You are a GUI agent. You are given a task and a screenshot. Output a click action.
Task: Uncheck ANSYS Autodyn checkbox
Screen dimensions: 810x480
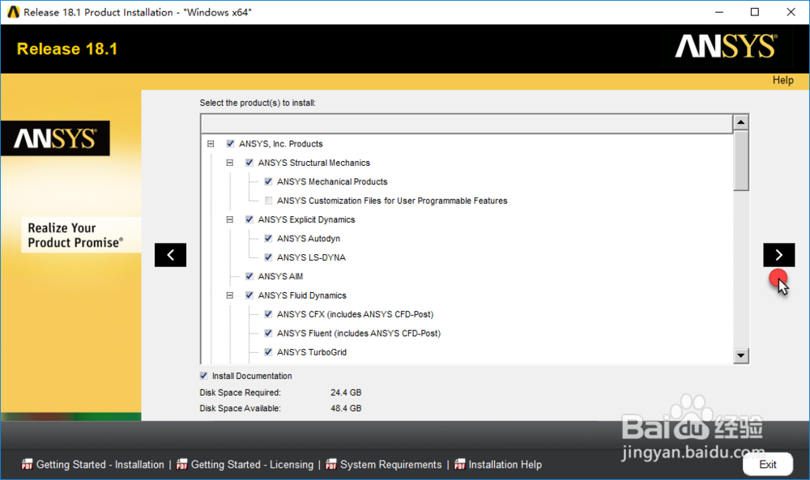click(x=268, y=239)
